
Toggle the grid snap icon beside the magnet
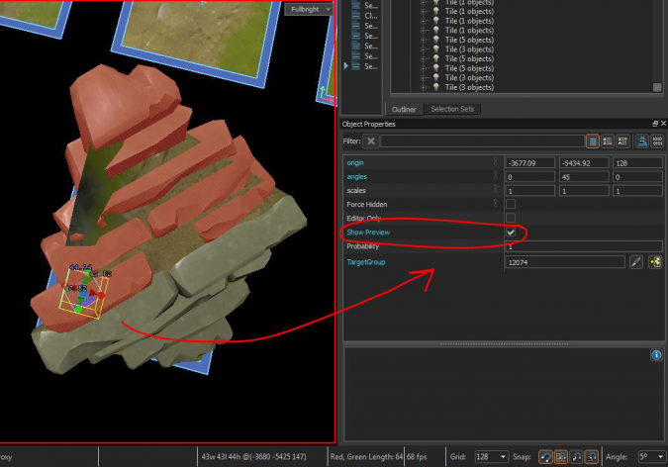tap(560, 457)
